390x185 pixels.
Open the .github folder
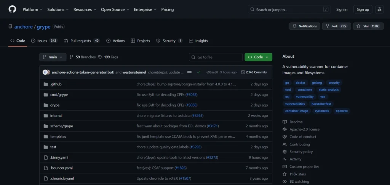click(56, 84)
